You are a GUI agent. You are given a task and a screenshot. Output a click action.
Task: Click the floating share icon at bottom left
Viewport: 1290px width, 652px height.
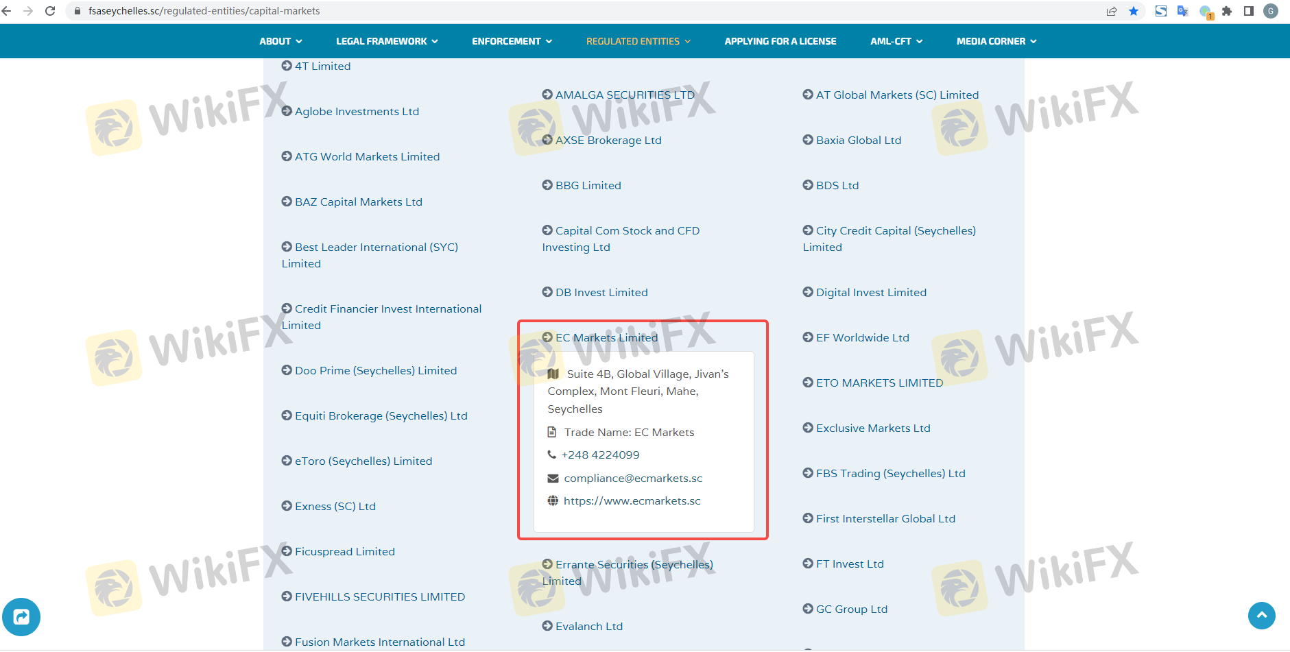[x=21, y=616]
